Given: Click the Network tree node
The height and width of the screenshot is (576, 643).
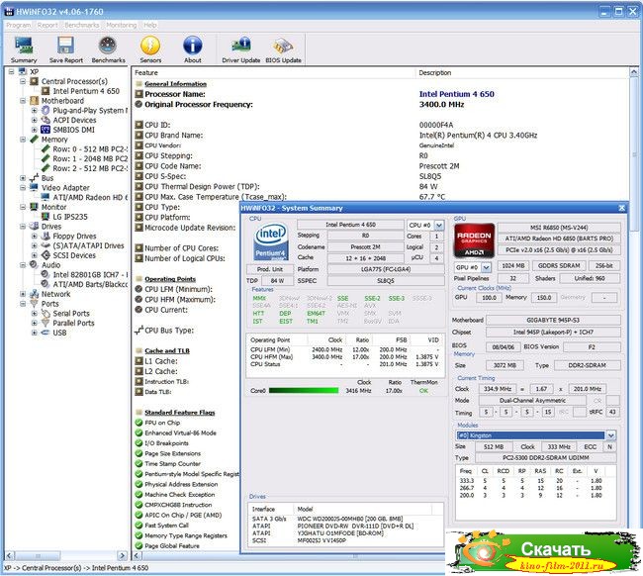Looking at the screenshot, I should coord(55,294).
